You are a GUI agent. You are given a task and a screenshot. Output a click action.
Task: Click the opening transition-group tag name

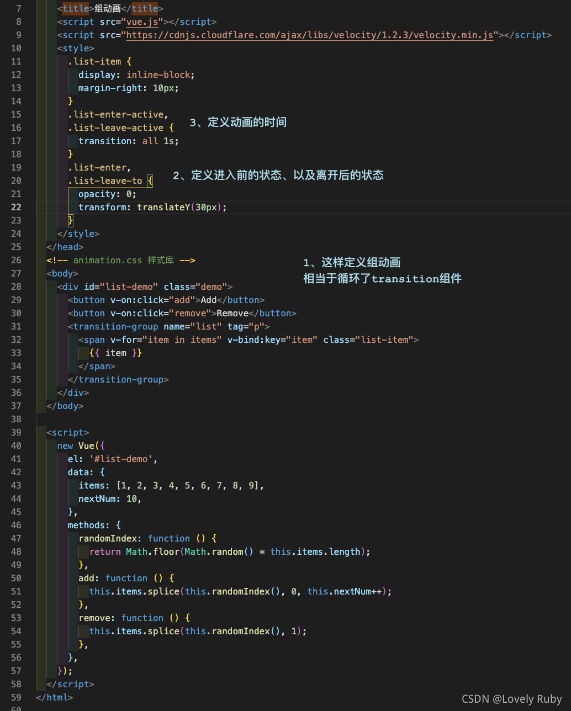tap(116, 326)
